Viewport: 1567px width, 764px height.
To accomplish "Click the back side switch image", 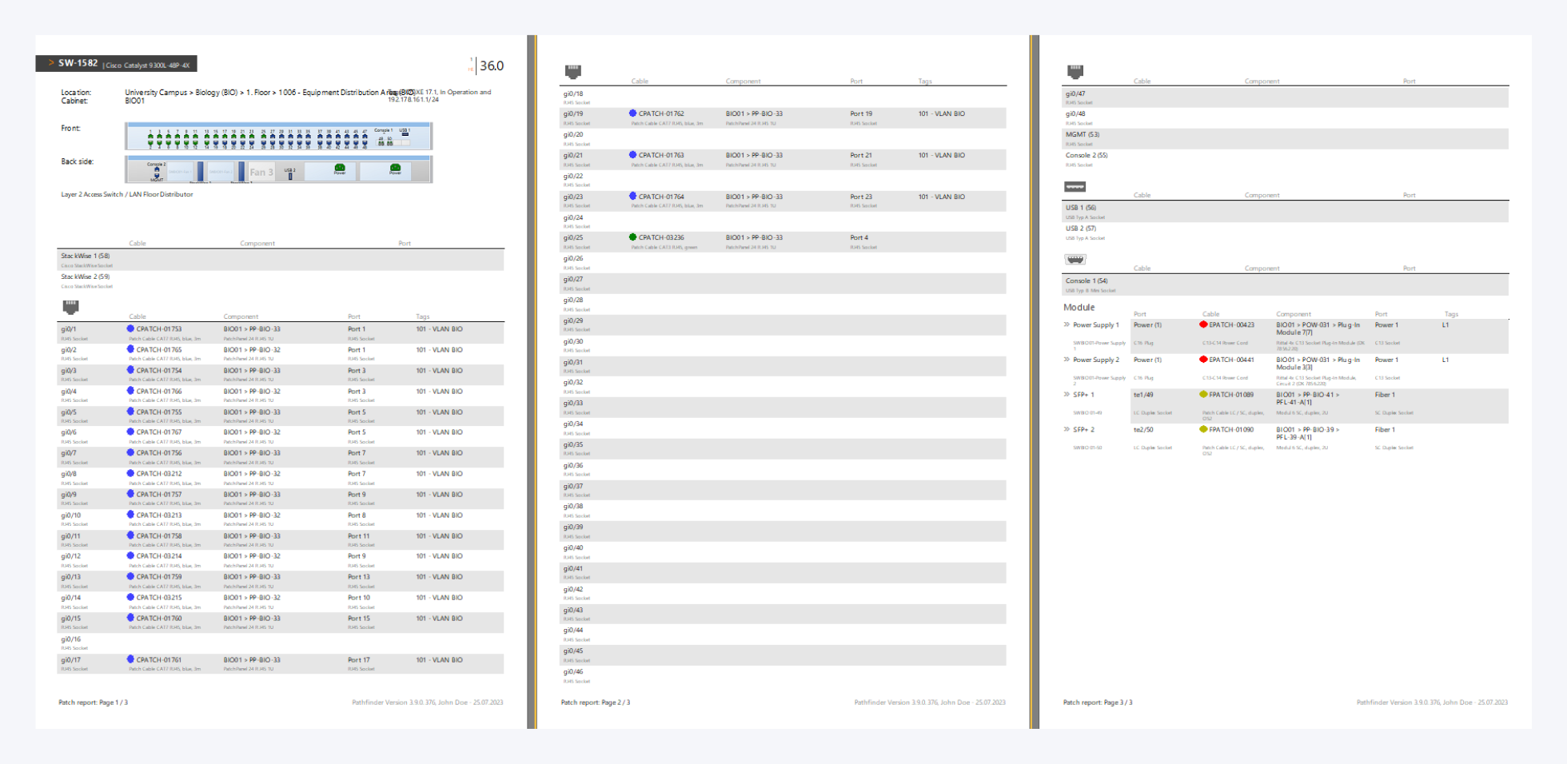I will click(x=278, y=169).
